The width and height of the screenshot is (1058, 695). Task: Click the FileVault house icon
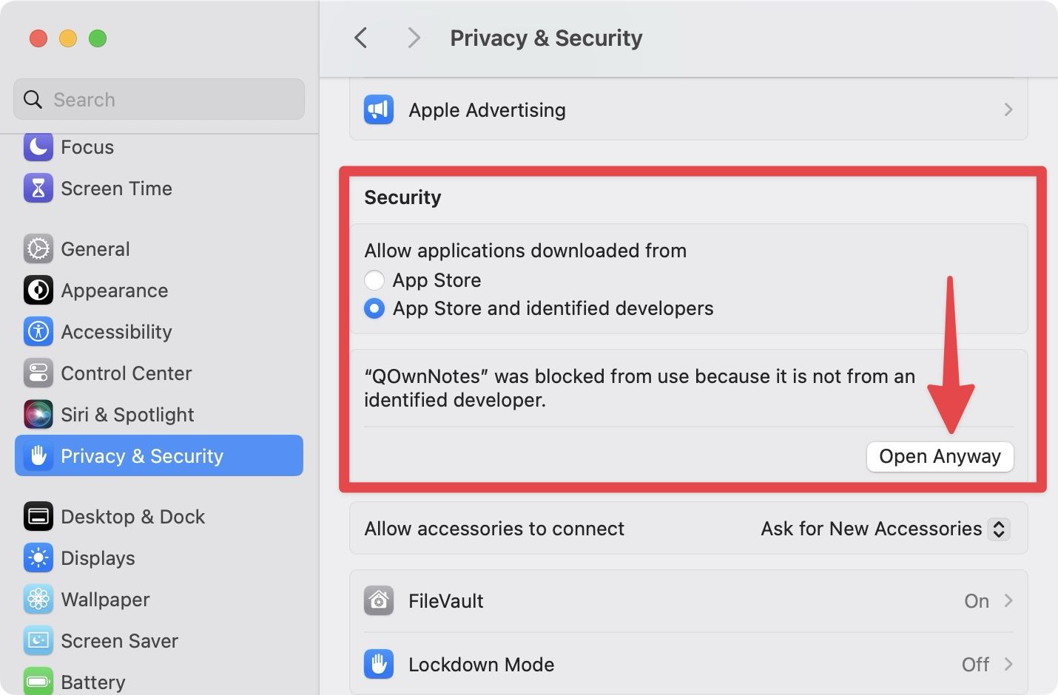point(379,601)
